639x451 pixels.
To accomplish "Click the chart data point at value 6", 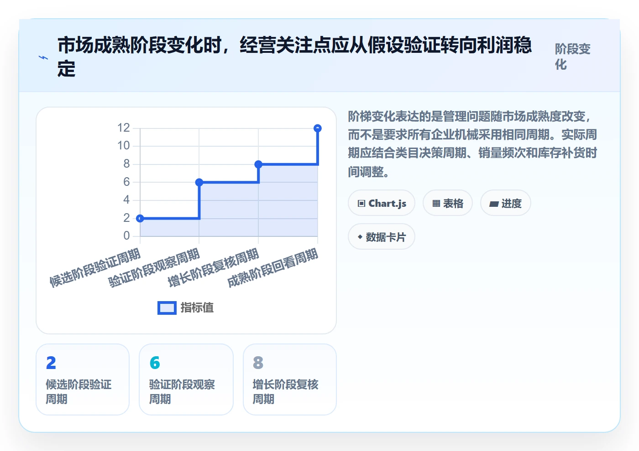I will point(199,182).
